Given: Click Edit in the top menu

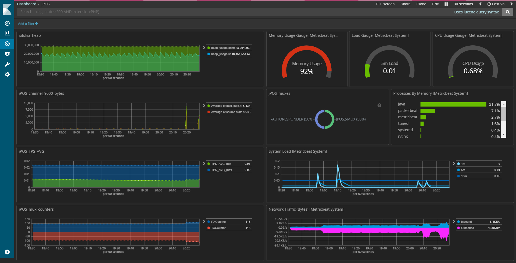Looking at the screenshot, I should 435,4.
